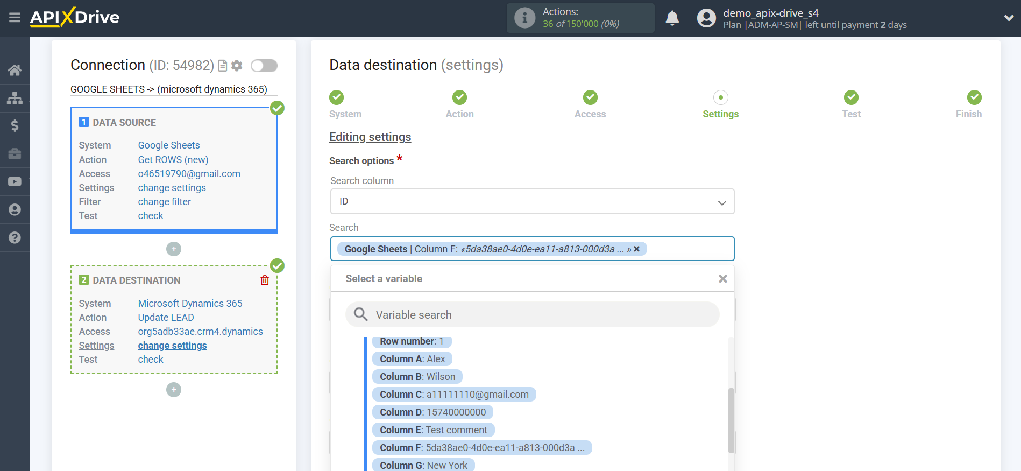Select variable Column C: a11111110@gmail.com
The height and width of the screenshot is (471, 1021).
pos(455,395)
